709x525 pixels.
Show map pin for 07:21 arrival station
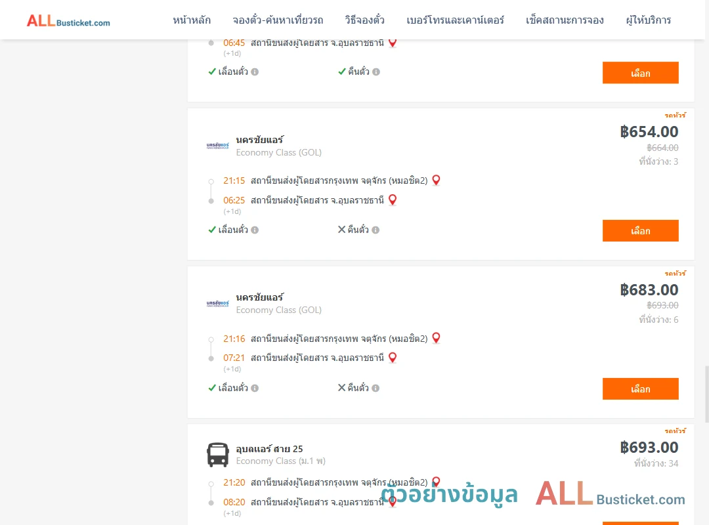[x=393, y=357]
